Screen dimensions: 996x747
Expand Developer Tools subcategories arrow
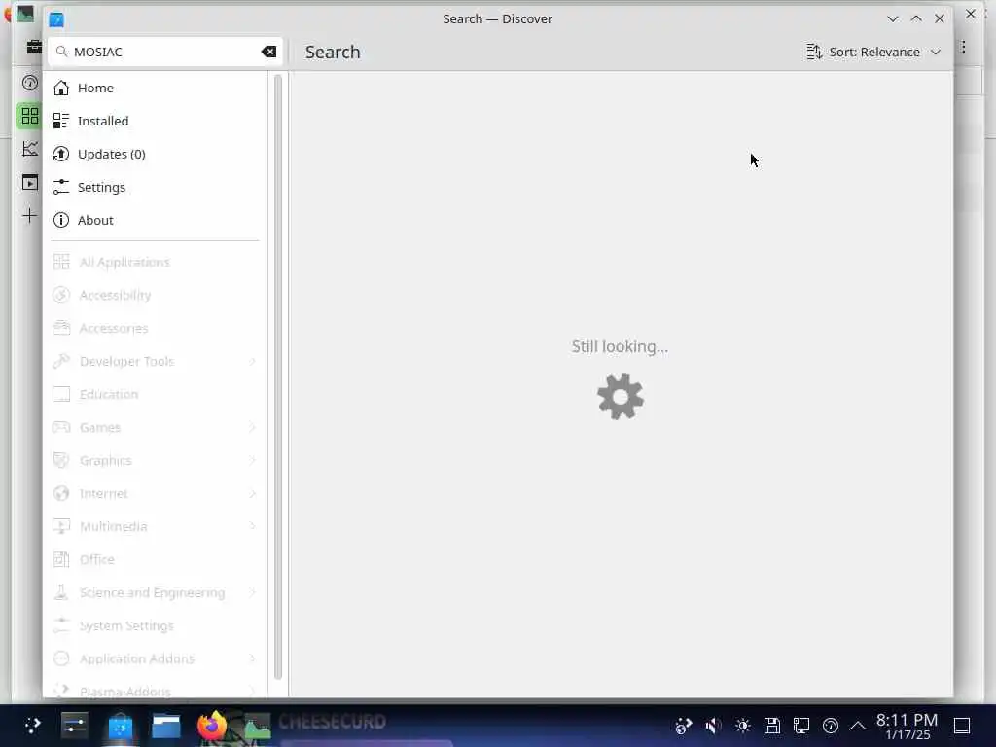(252, 361)
